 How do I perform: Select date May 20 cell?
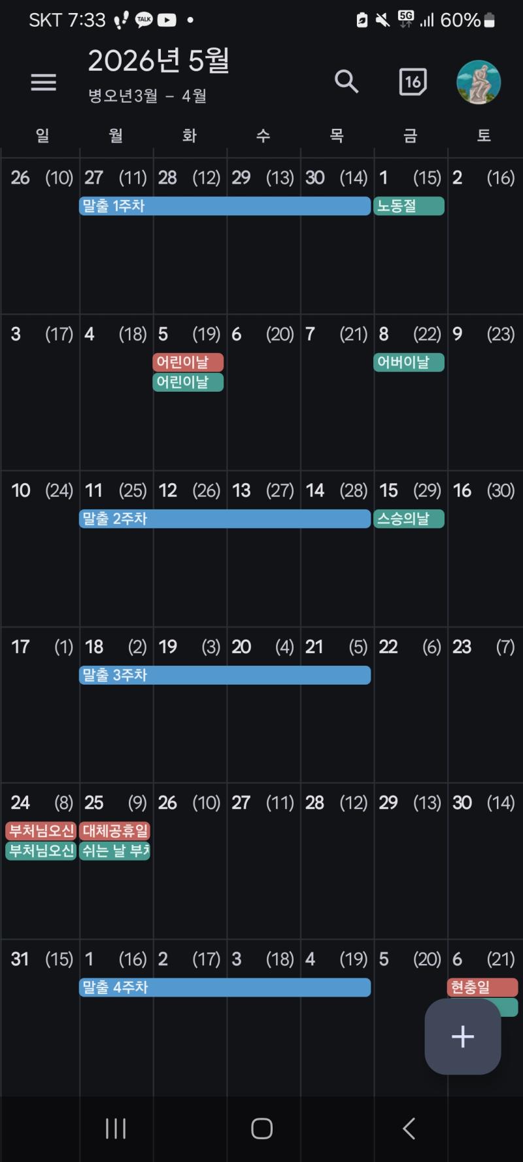point(263,704)
